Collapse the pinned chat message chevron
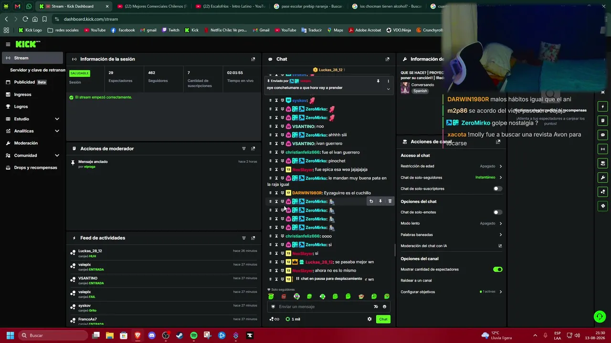The height and width of the screenshot is (343, 611). [x=388, y=89]
